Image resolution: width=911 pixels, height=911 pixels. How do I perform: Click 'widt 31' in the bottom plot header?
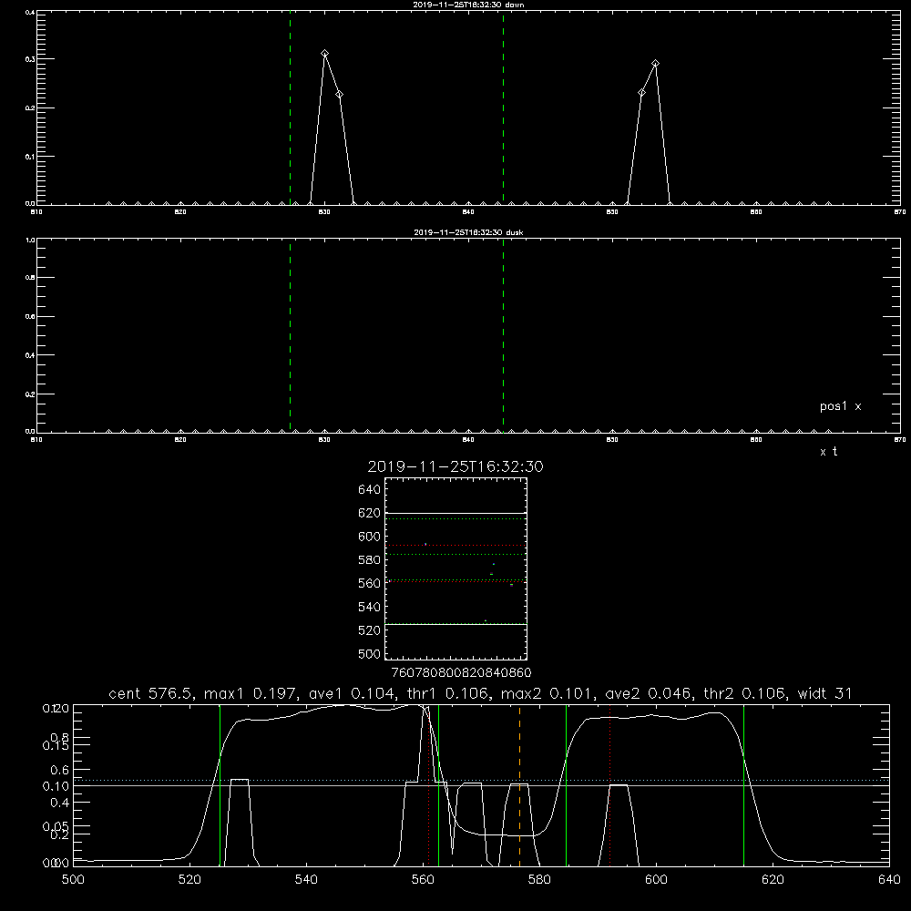(825, 693)
